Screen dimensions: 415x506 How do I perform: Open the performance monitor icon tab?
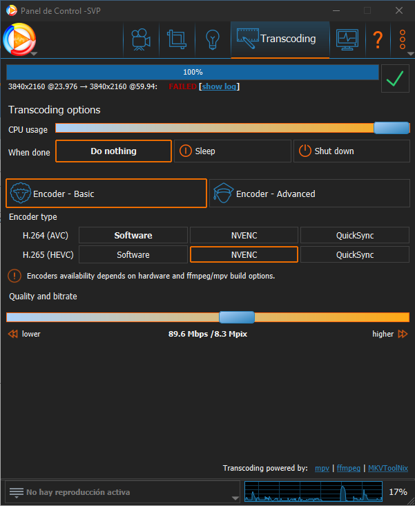[347, 39]
